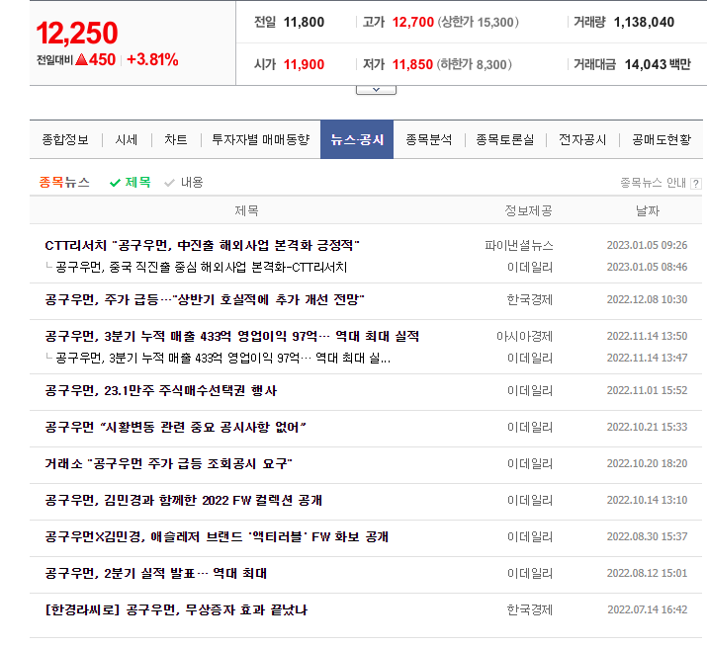Go to the 종목분석 tab

click(x=429, y=139)
